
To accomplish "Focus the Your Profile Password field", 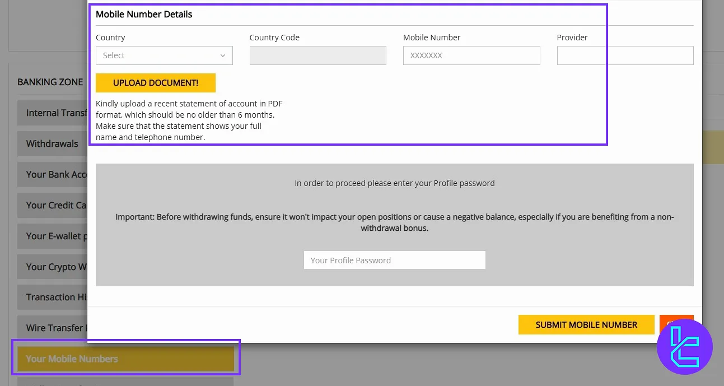I will [395, 260].
